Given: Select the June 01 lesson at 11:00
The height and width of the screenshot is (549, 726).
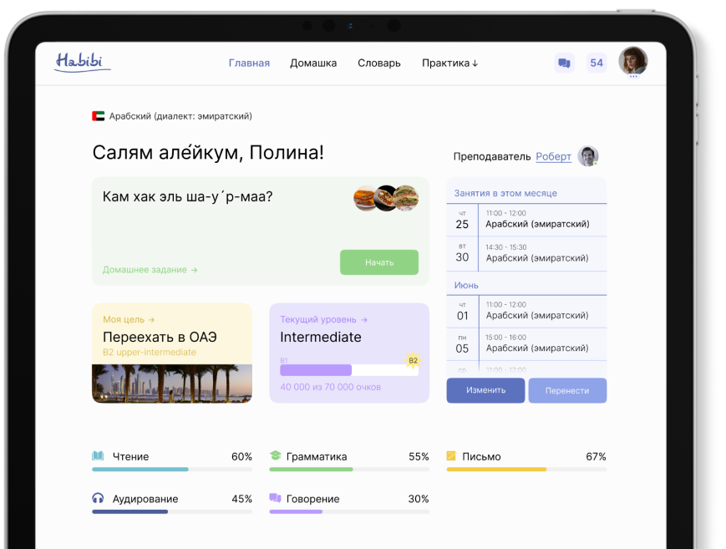Looking at the screenshot, I should 526,312.
